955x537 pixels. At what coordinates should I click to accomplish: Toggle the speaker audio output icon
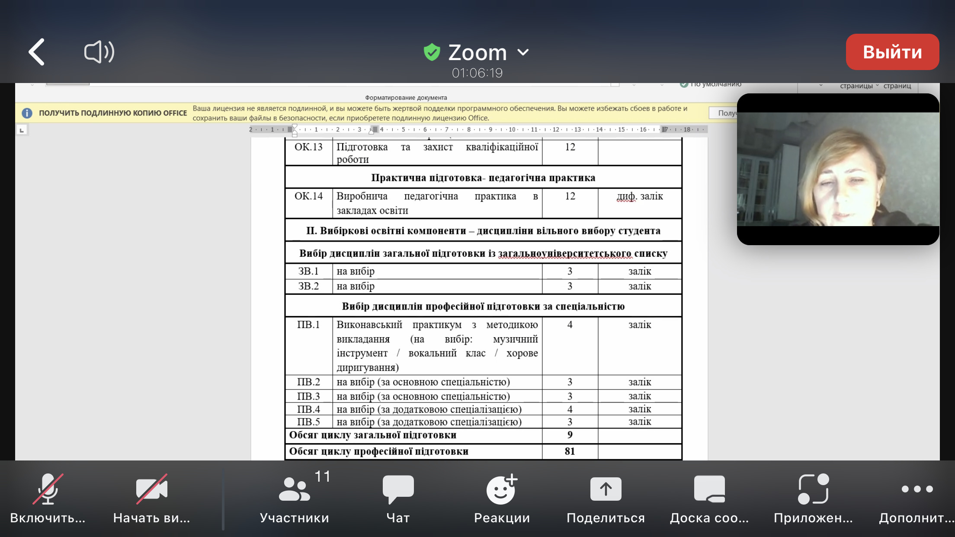point(99,52)
